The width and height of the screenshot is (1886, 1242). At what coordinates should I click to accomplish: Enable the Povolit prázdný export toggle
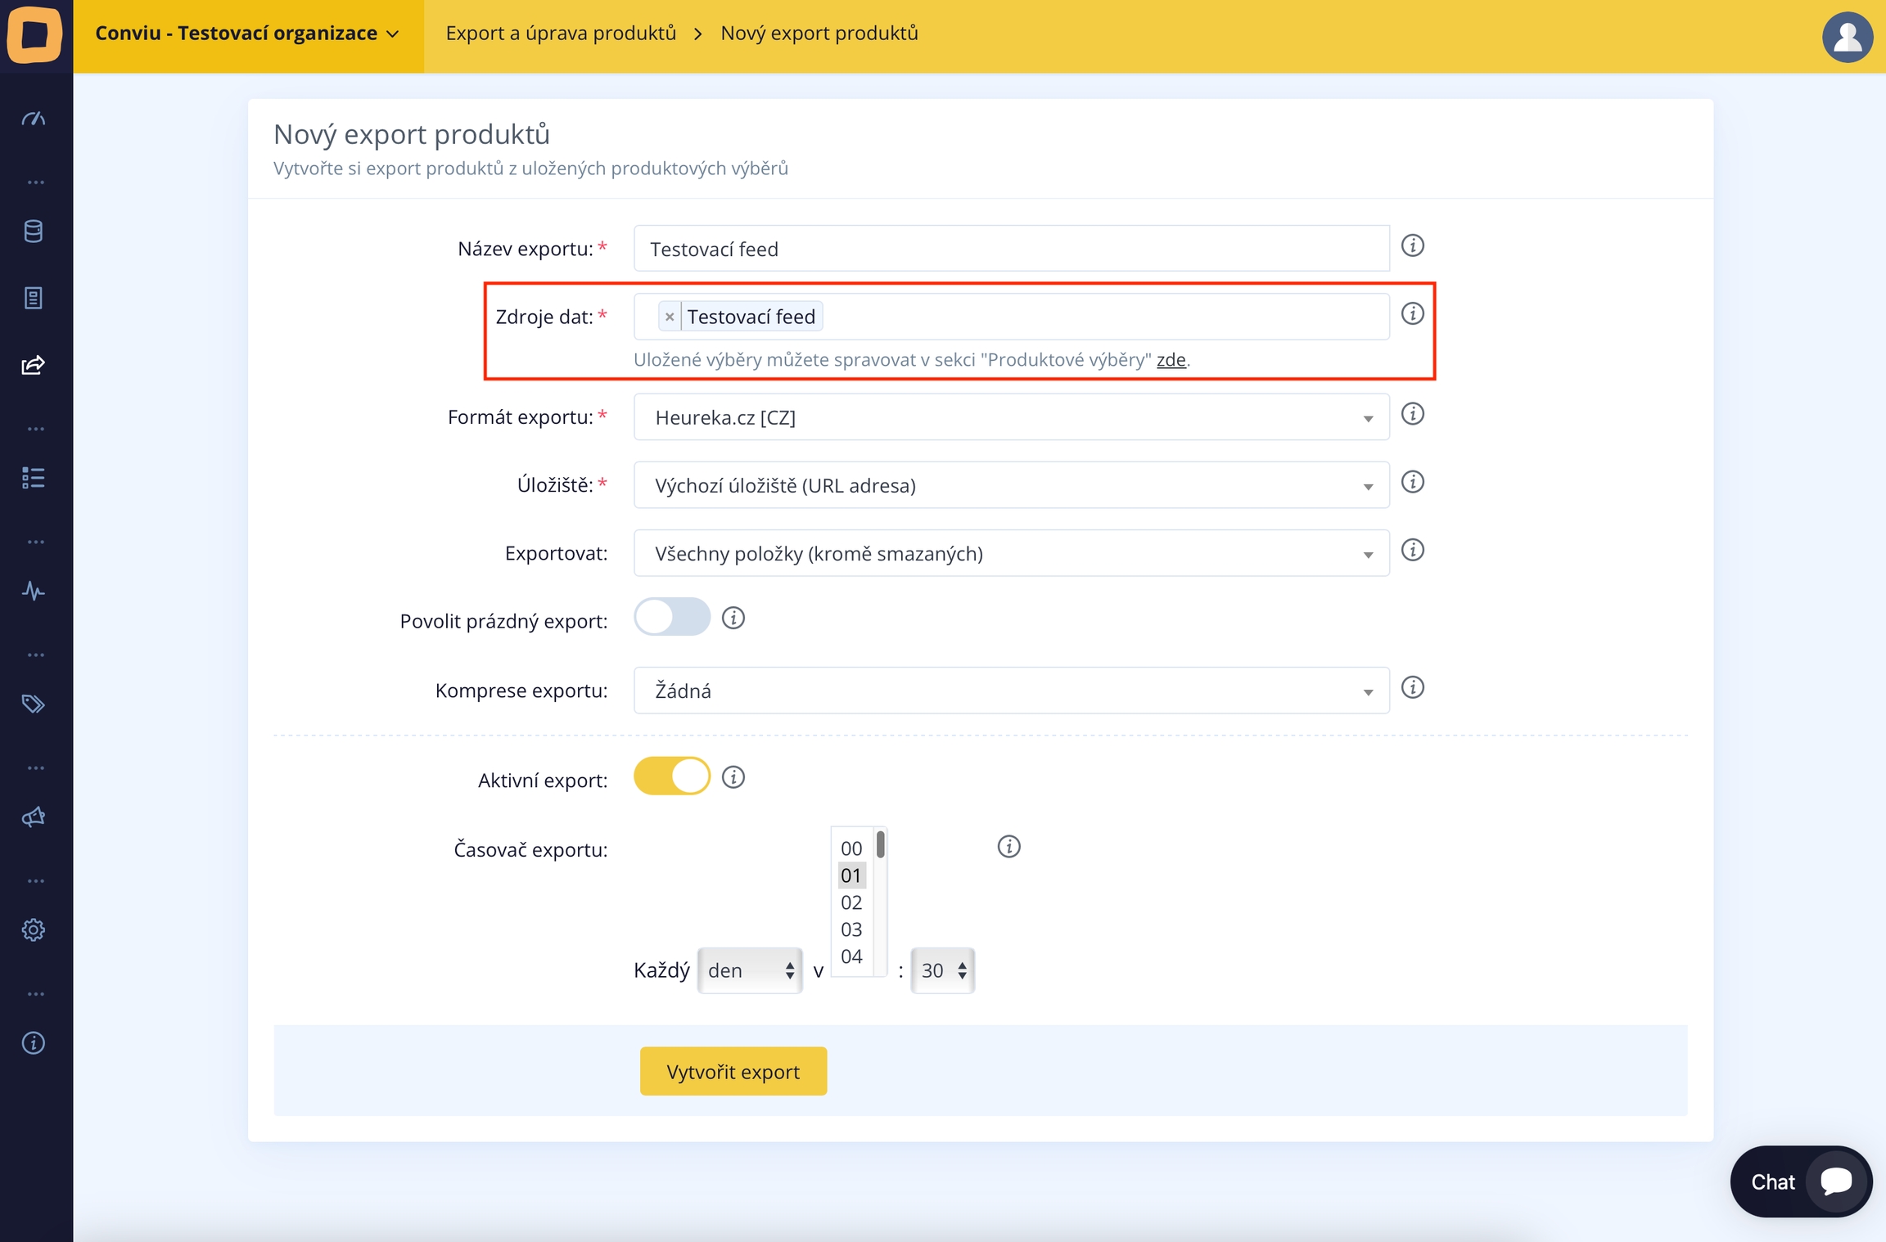pos(671,617)
